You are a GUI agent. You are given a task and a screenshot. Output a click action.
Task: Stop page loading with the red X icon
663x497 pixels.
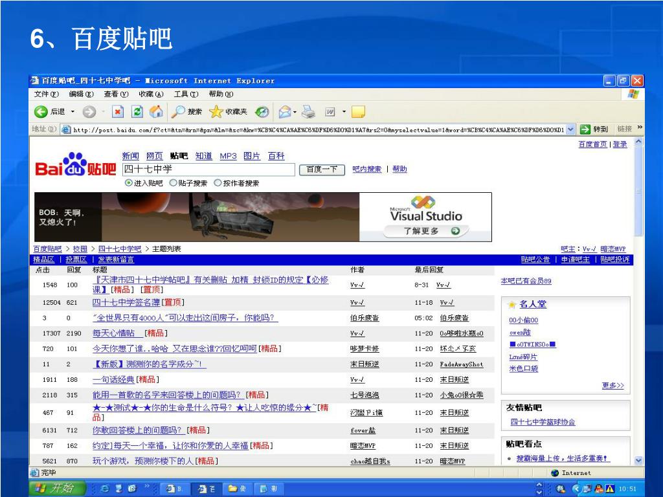click(118, 111)
